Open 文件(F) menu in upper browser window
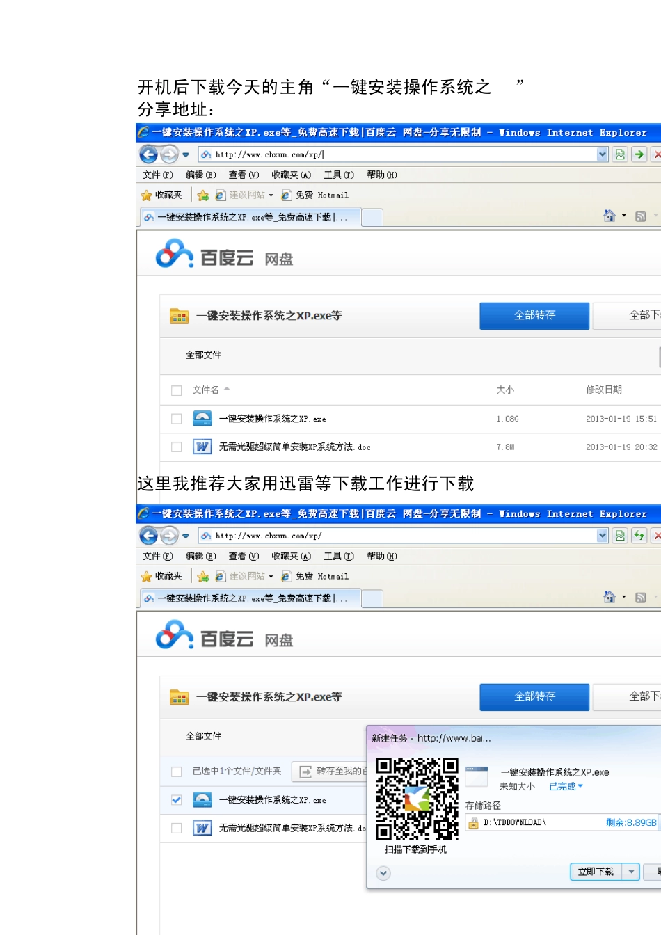The height and width of the screenshot is (935, 661). 158,175
